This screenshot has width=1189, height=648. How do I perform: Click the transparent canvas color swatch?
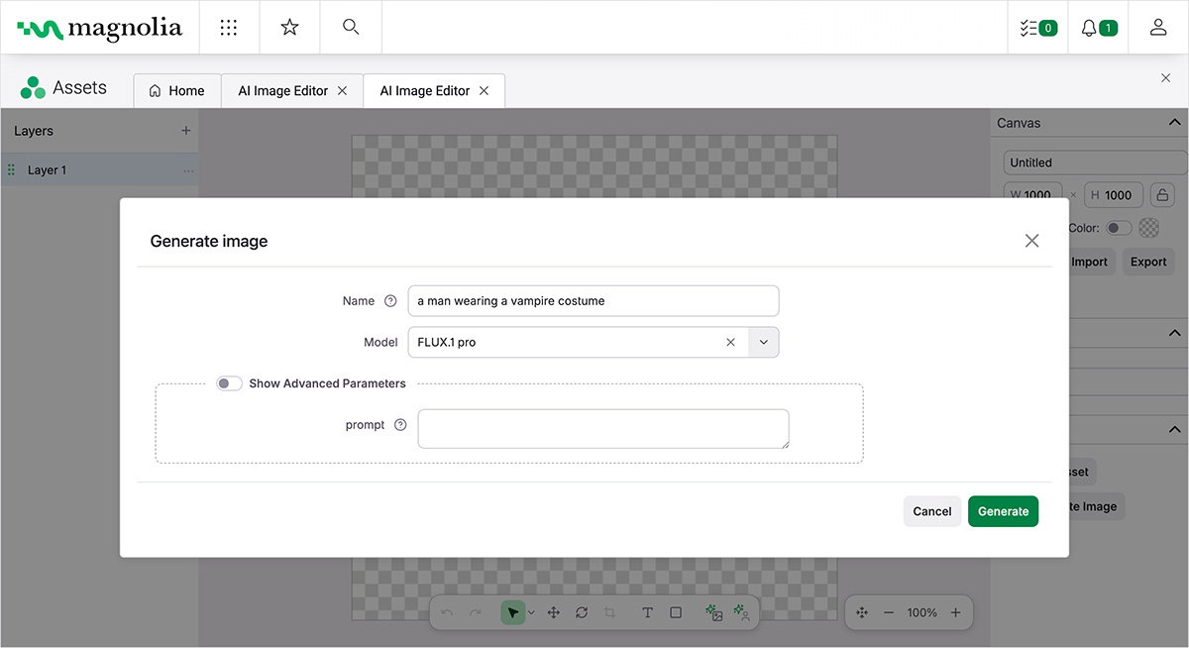click(1148, 228)
